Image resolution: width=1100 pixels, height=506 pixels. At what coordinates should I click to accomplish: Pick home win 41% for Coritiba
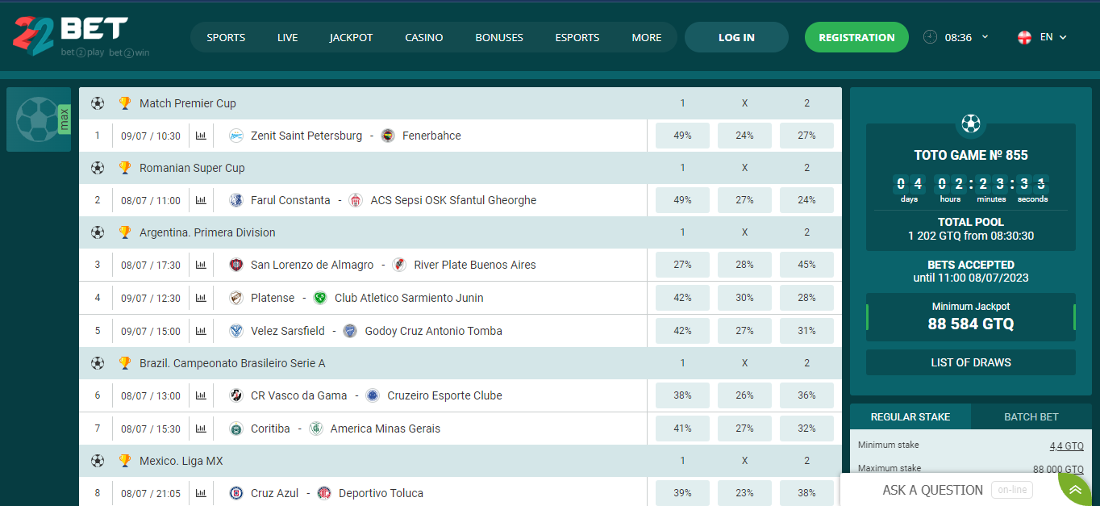(x=682, y=429)
